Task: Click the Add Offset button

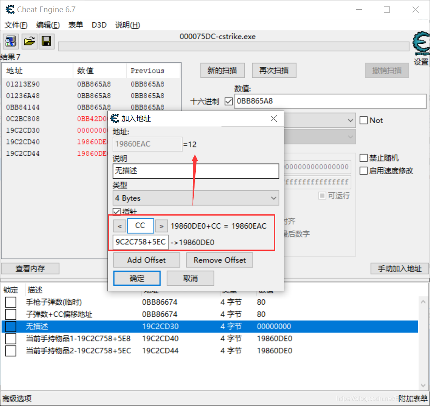Action: (146, 260)
